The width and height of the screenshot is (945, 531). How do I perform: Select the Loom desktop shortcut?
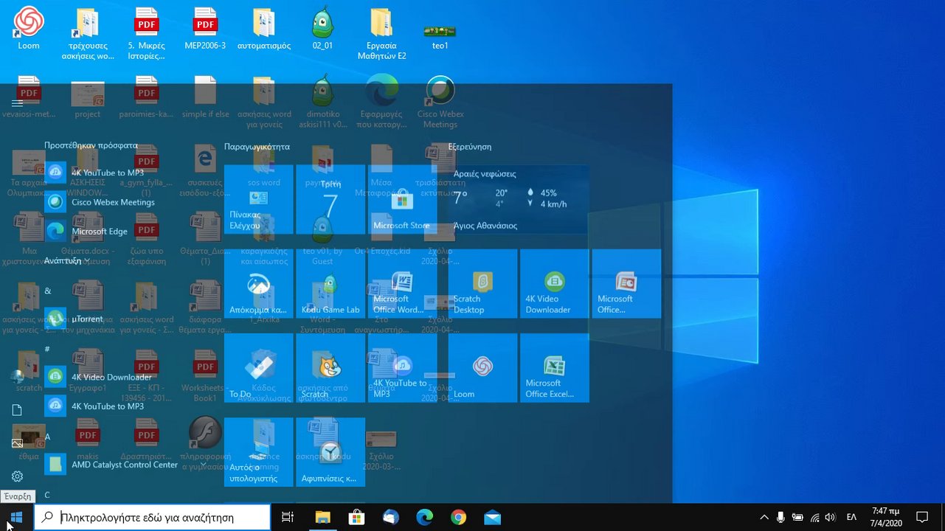pyautogui.click(x=29, y=29)
